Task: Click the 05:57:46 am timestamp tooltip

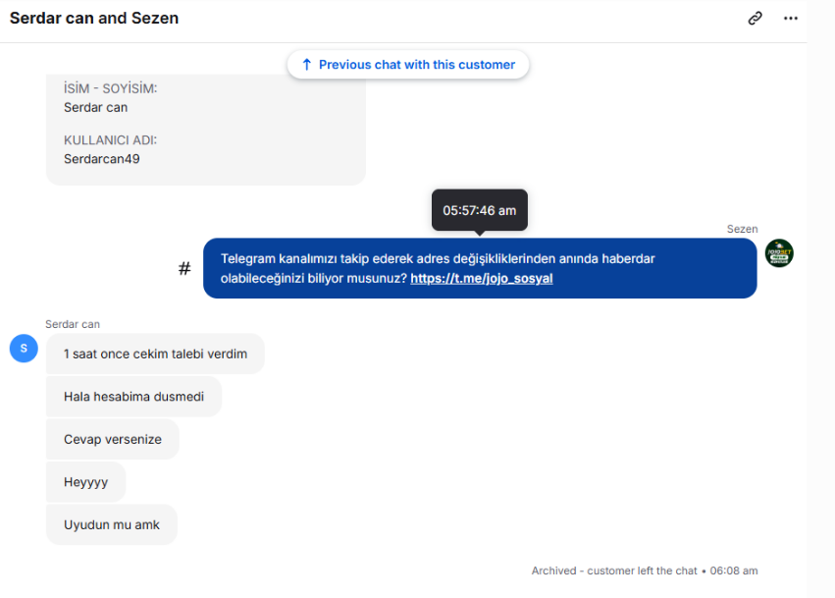Action: pos(479,210)
